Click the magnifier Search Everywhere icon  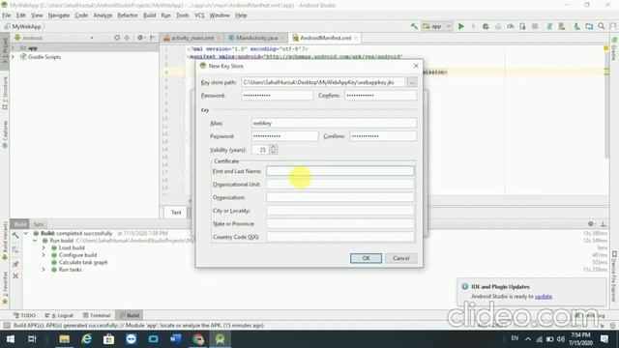point(602,26)
